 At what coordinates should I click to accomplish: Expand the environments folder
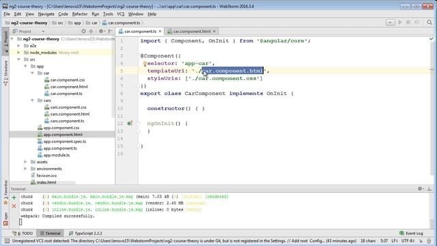26,169
